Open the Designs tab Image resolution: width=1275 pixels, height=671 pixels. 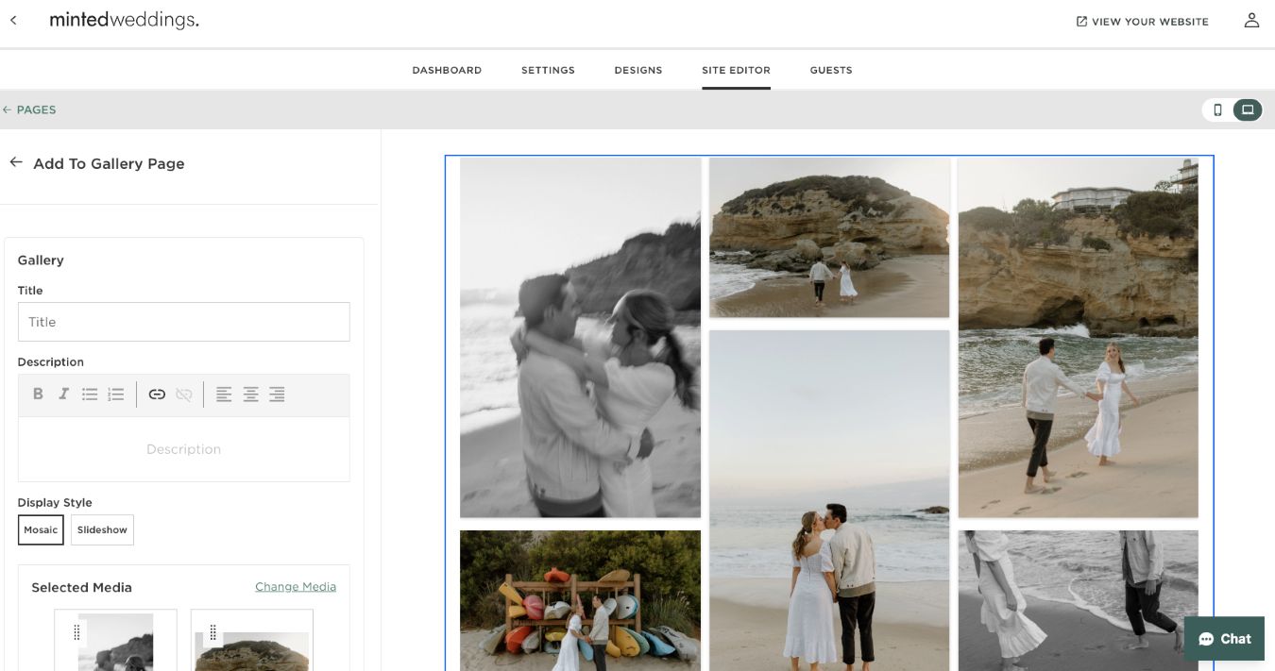click(637, 70)
